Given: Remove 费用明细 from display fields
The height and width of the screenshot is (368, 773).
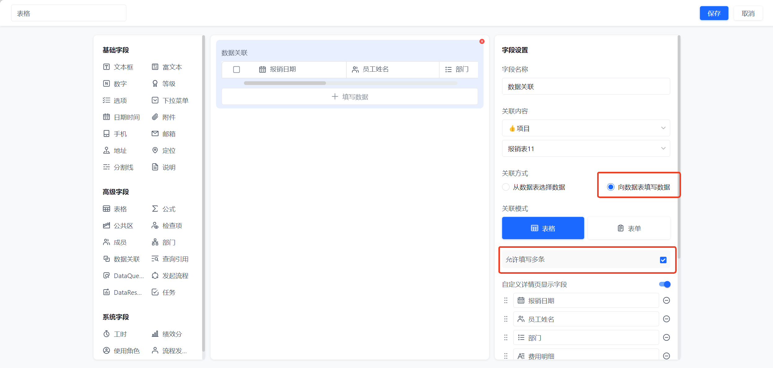Looking at the screenshot, I should (x=667, y=356).
